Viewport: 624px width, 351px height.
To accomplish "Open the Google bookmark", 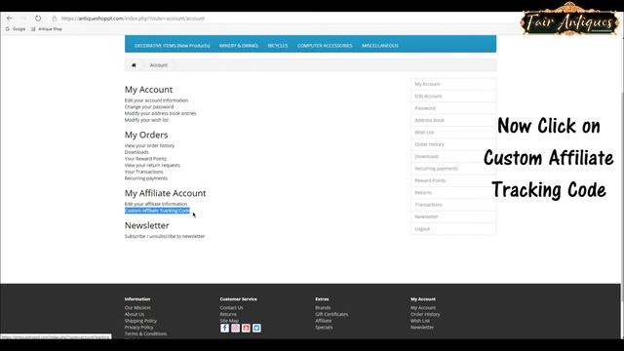I will coord(16,29).
